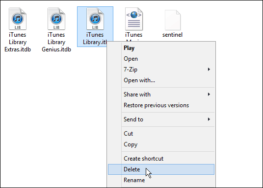Screen dimensions: 263x188
Task: Choose Cut in the context menu
Action: [x=161, y=134]
